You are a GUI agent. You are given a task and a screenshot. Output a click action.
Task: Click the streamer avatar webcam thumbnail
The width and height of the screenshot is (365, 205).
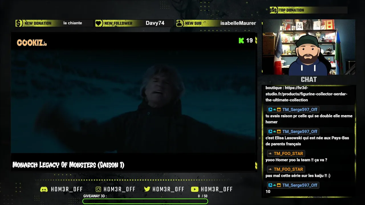pyautogui.click(x=309, y=47)
